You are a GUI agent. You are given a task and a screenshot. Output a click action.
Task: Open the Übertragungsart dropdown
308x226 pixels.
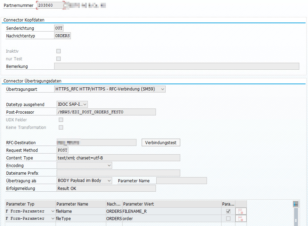pyautogui.click(x=110, y=89)
